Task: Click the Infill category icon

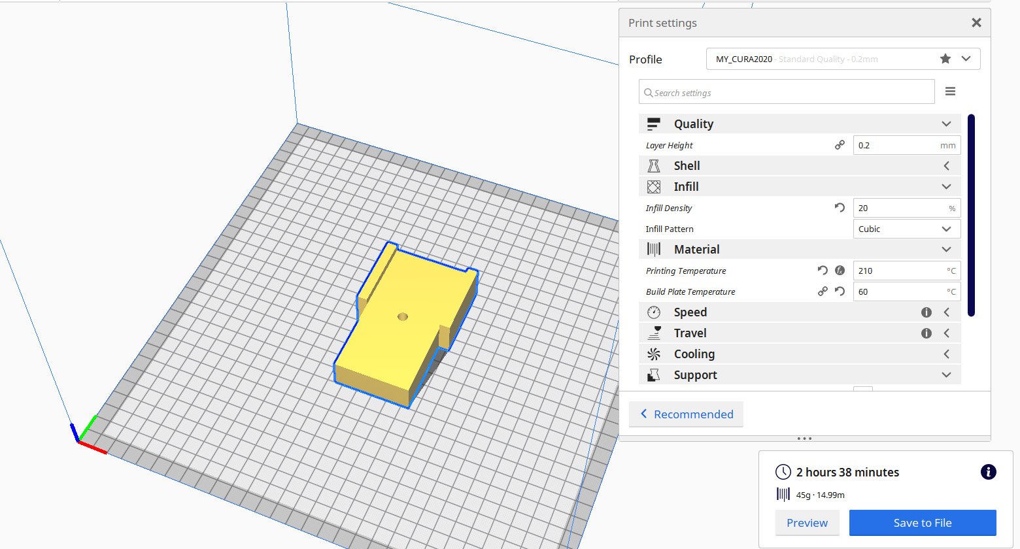Action: (x=653, y=187)
